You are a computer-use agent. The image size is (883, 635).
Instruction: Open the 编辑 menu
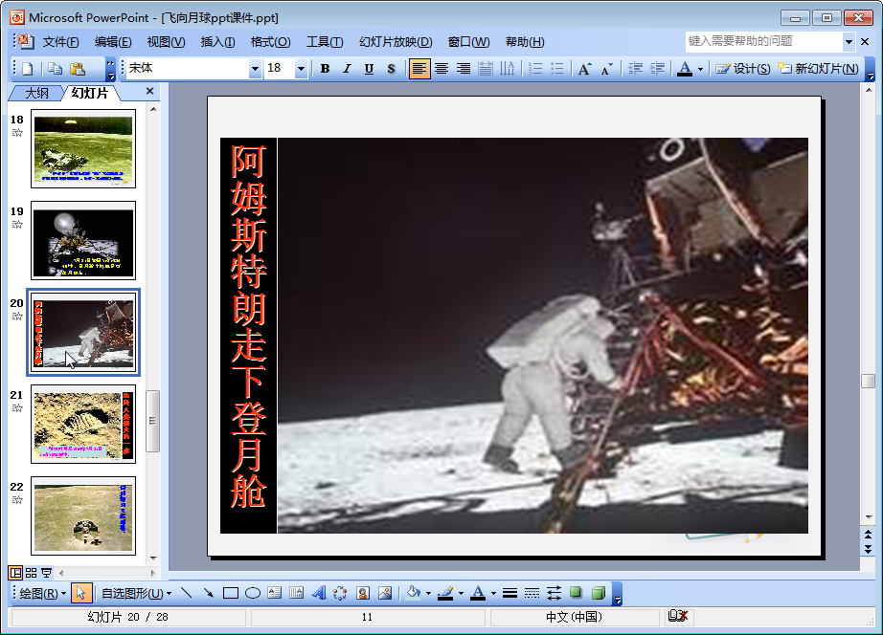tap(113, 42)
